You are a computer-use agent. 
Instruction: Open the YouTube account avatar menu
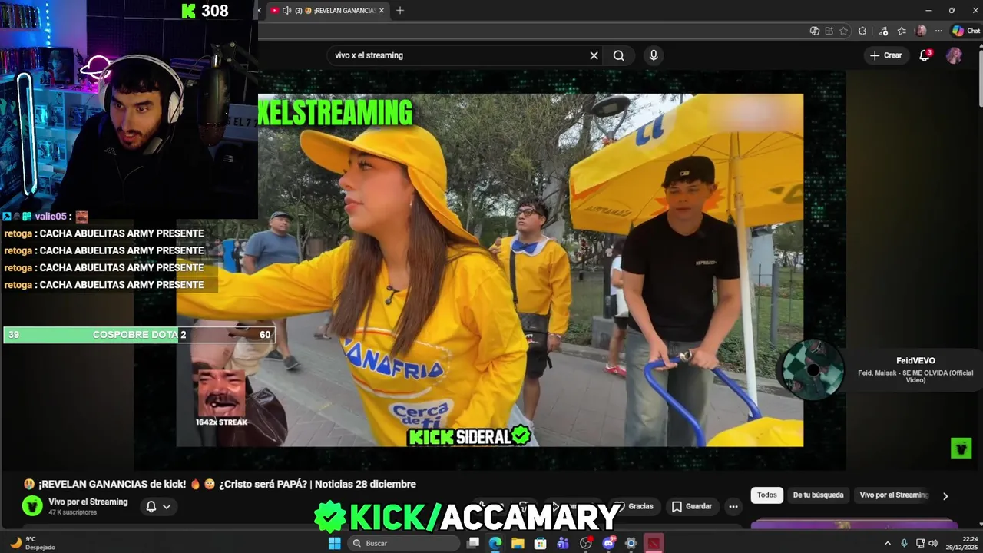[x=954, y=55]
